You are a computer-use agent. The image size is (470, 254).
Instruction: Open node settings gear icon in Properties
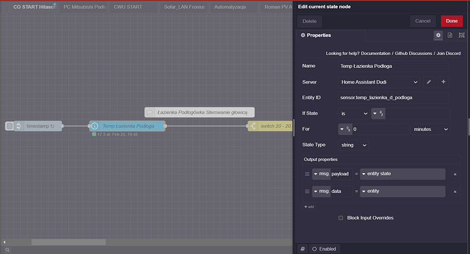pyautogui.click(x=438, y=35)
